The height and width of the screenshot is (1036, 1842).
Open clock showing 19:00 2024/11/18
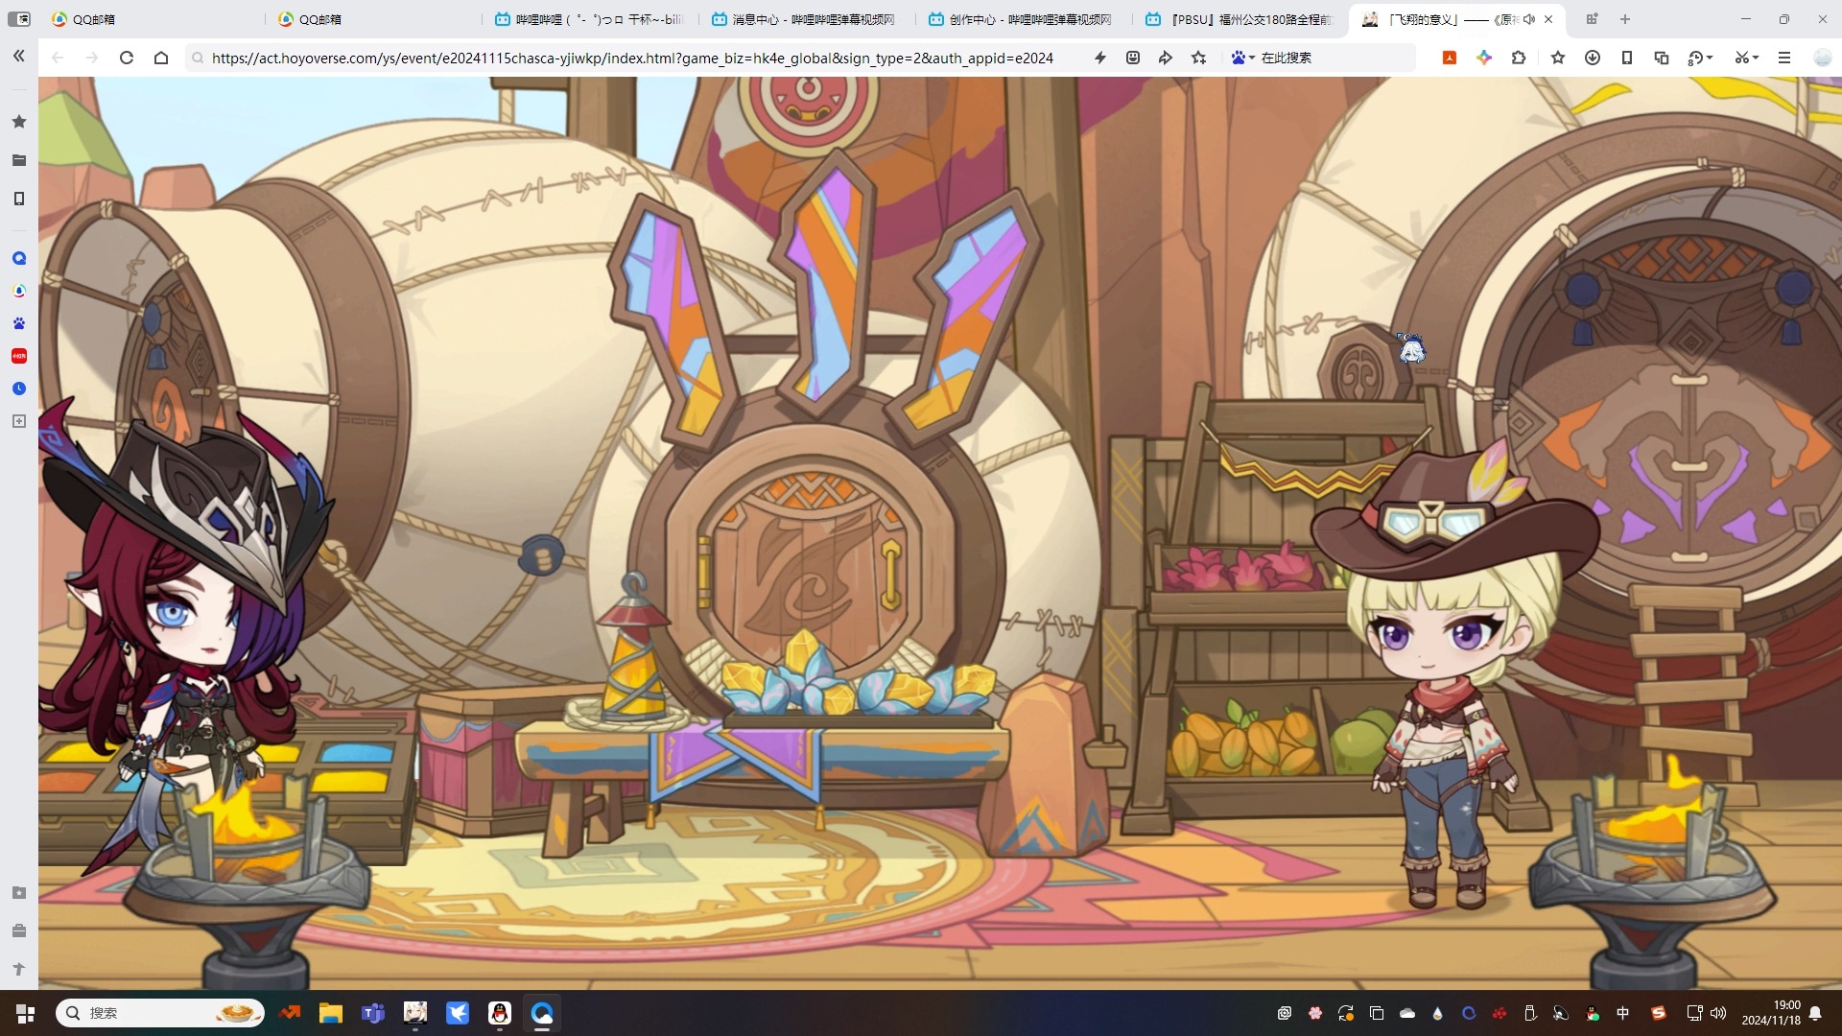coord(1771,1013)
